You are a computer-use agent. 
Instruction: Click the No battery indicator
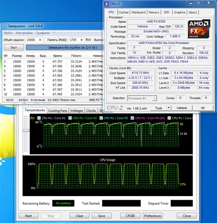[x=63, y=203]
